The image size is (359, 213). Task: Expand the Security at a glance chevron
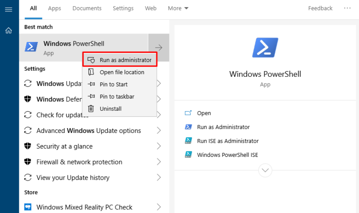click(x=159, y=146)
